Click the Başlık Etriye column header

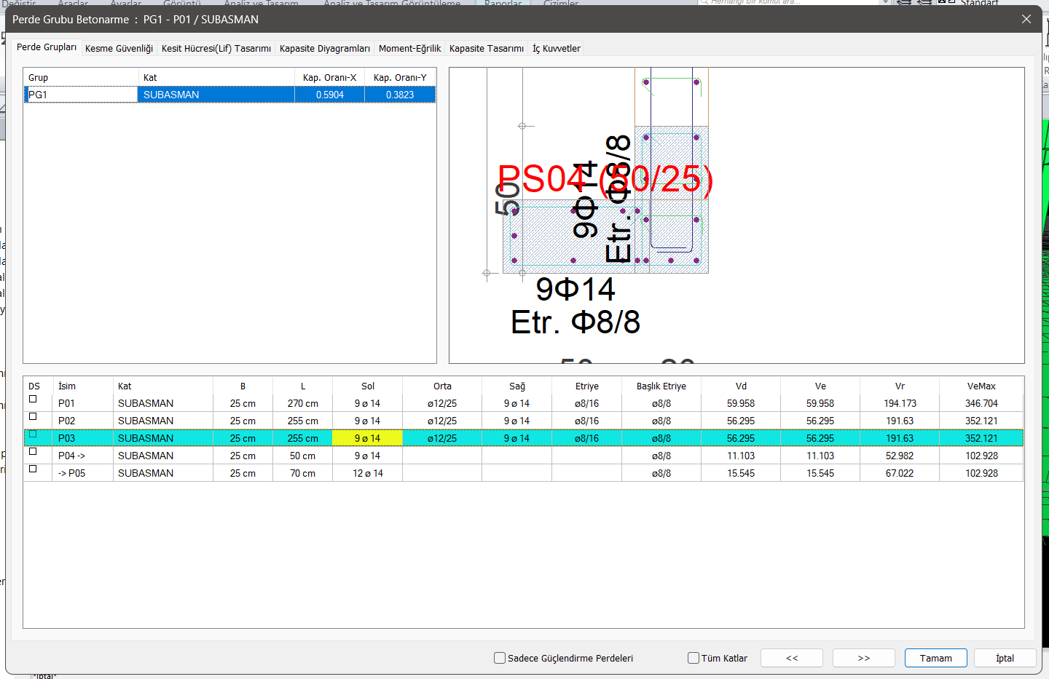tap(661, 386)
